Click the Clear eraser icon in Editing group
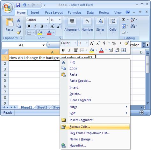Image resolution: width=151 pixels, height=150 pixels. pyautogui.click(x=124, y=33)
